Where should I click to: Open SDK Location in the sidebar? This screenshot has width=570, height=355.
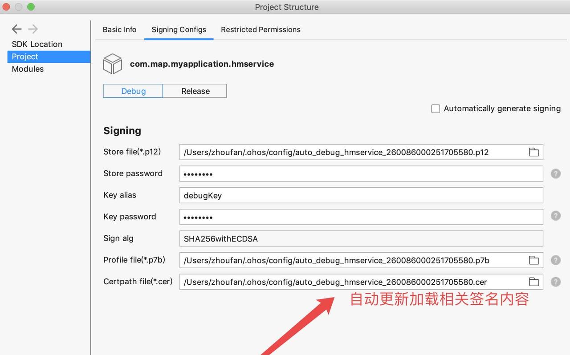pos(37,44)
